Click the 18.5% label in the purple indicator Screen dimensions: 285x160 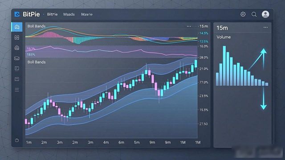[31, 55]
